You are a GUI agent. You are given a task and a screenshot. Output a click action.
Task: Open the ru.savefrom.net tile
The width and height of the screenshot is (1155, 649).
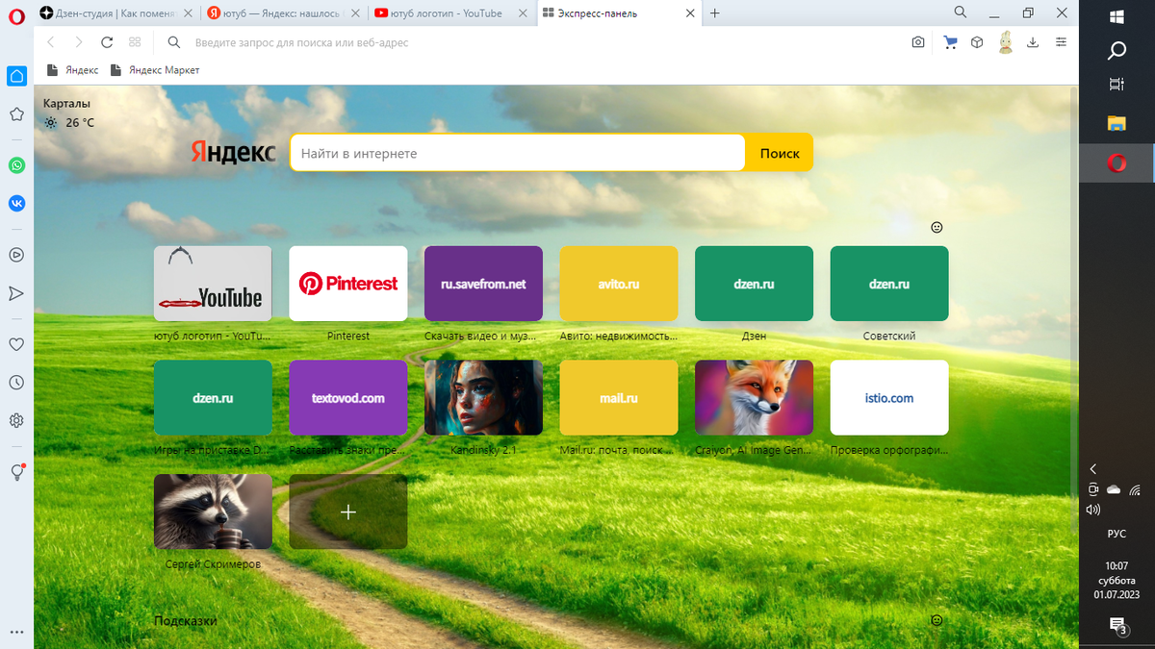click(483, 284)
